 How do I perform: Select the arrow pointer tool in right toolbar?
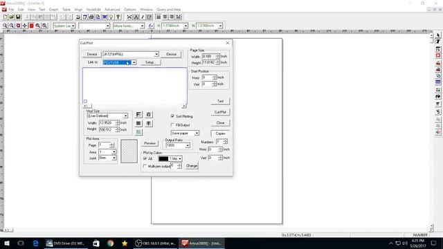(438, 35)
